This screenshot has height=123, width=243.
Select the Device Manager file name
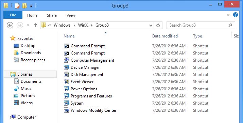[85, 67]
